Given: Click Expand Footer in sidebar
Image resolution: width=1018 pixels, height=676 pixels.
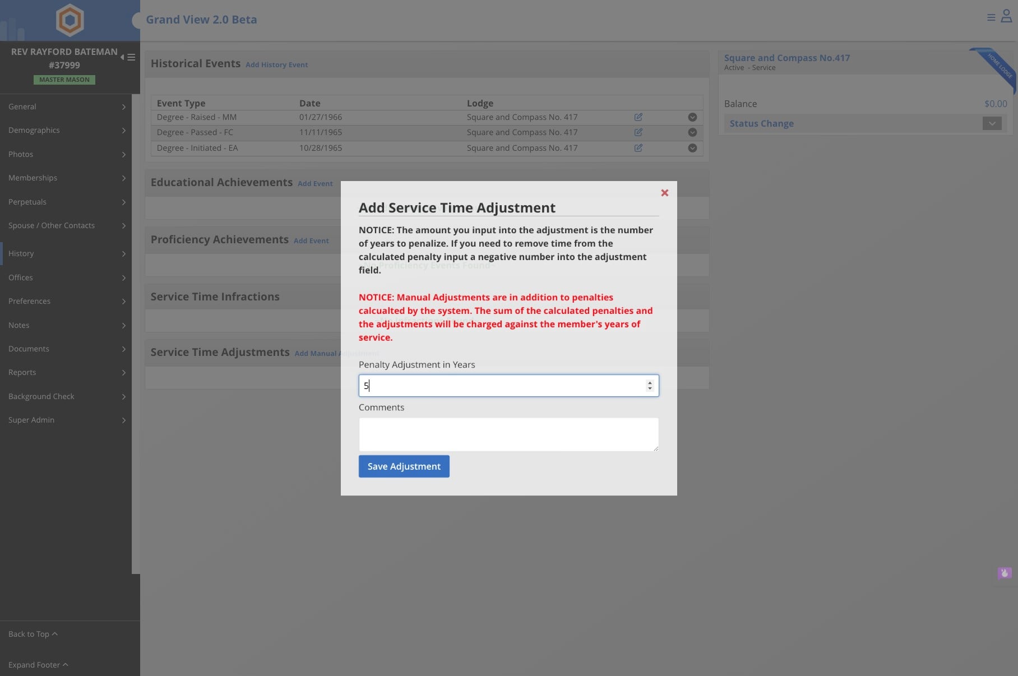Looking at the screenshot, I should 38,665.
